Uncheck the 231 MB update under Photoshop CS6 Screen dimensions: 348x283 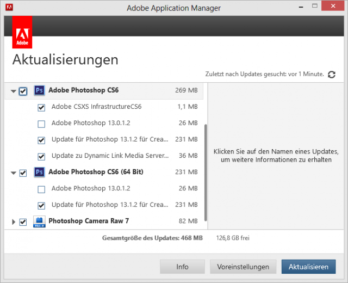(x=41, y=140)
